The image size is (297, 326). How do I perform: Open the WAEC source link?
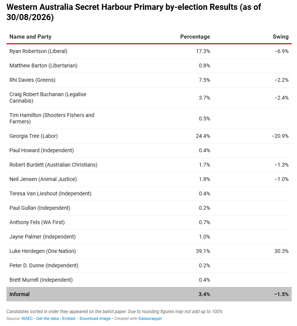click(x=27, y=318)
